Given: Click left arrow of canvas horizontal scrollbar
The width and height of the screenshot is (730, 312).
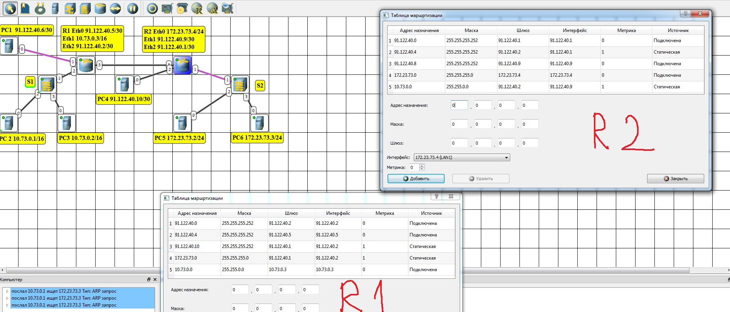Looking at the screenshot, I should (2, 270).
